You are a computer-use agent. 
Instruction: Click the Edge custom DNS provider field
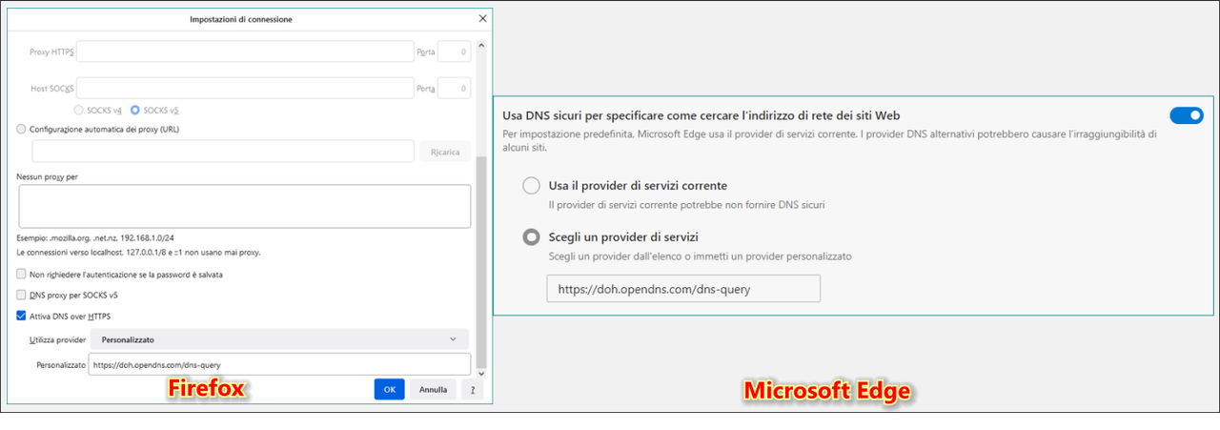click(683, 289)
